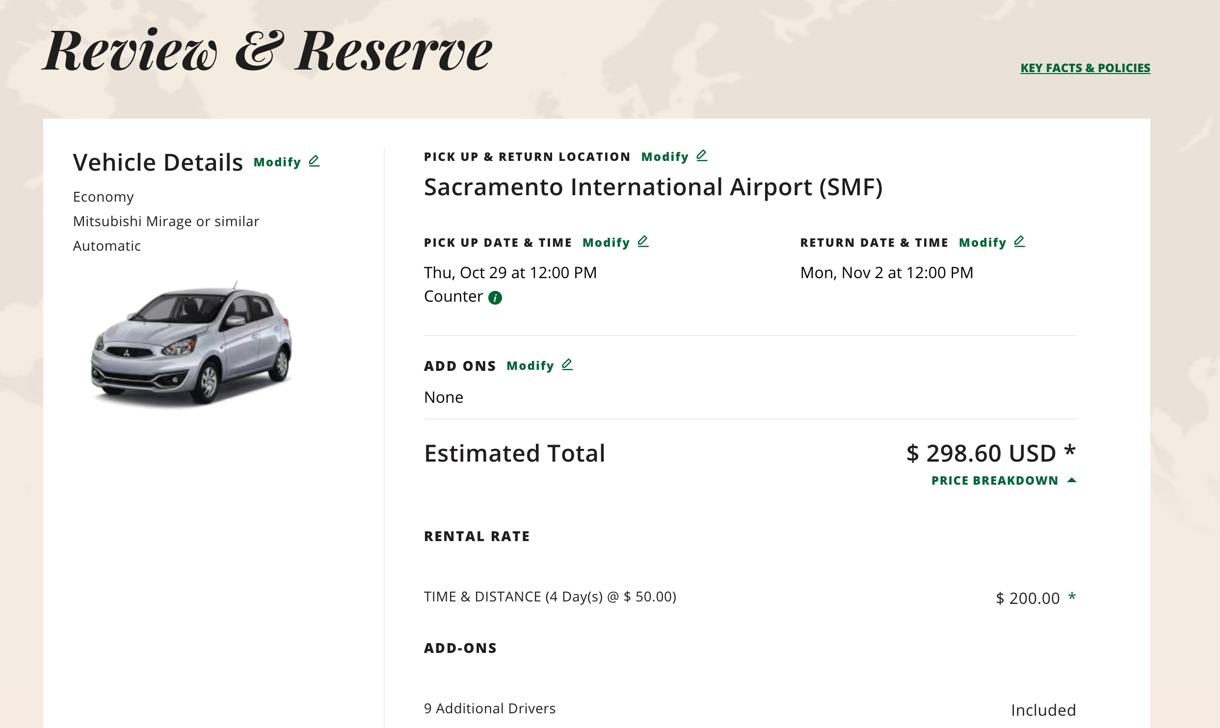This screenshot has height=728, width=1220.
Task: Modify the return date & time
Action: point(992,242)
